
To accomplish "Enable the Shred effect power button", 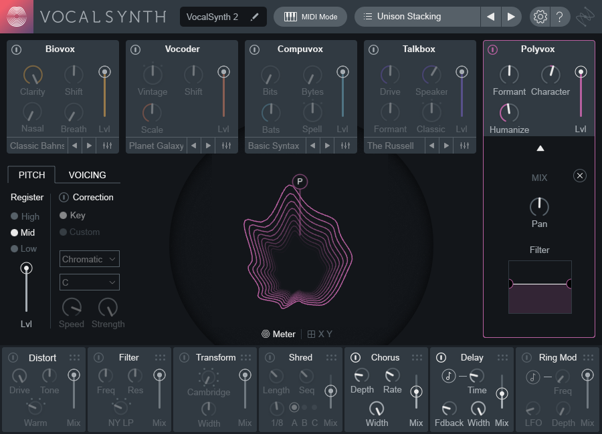I will (x=270, y=357).
